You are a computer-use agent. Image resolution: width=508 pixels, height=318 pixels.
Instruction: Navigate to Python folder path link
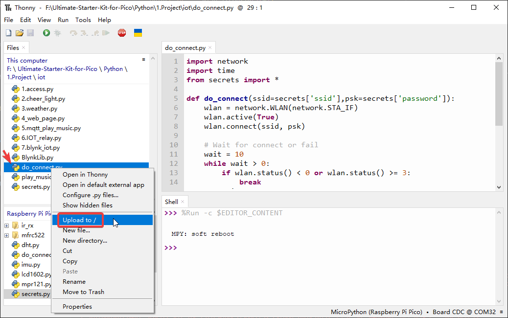pyautogui.click(x=114, y=69)
